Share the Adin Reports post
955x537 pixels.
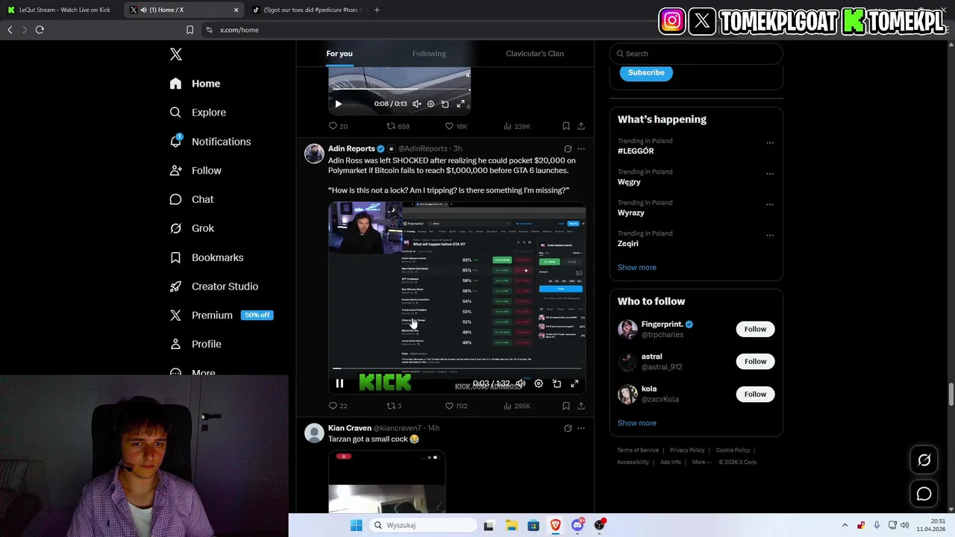[581, 406]
